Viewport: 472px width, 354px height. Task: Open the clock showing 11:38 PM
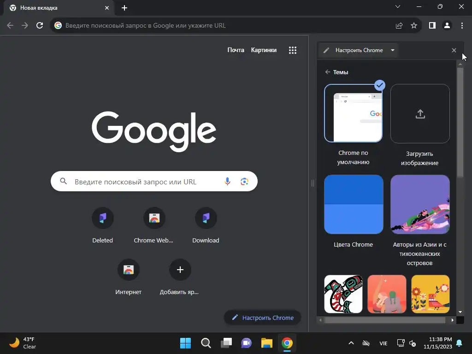438,343
